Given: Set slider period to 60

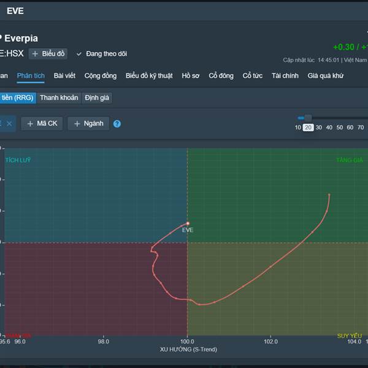Looking at the screenshot, I should [x=350, y=128].
